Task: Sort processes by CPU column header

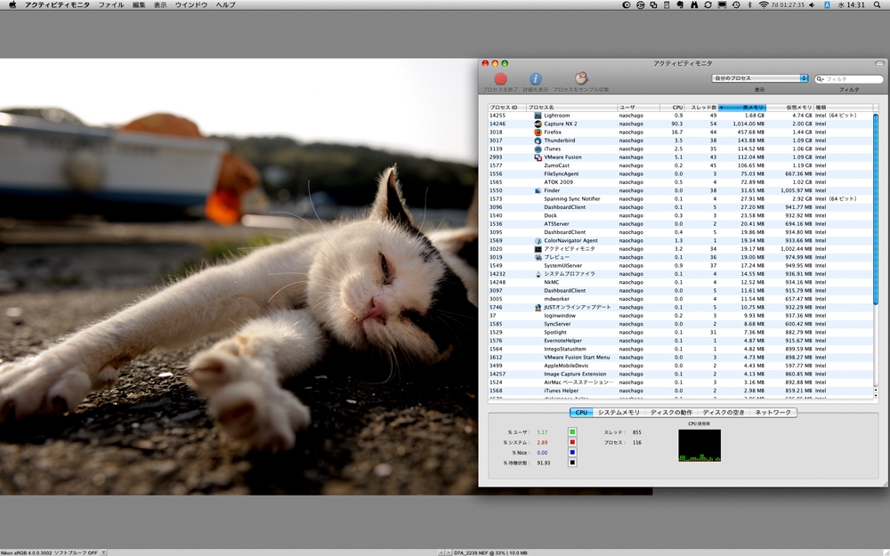Action: [x=677, y=108]
